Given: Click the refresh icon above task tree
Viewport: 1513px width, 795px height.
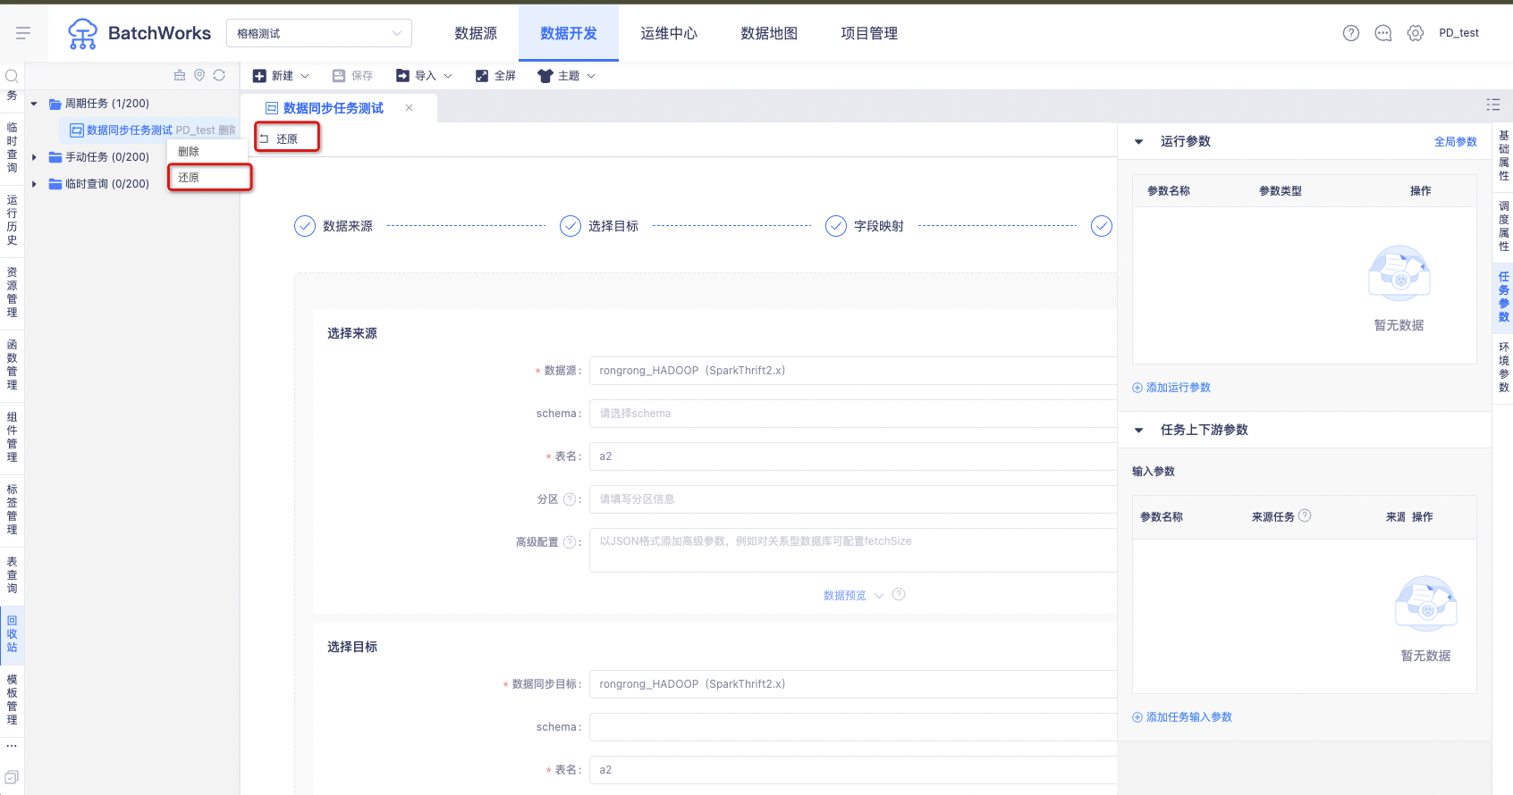Looking at the screenshot, I should 219,75.
